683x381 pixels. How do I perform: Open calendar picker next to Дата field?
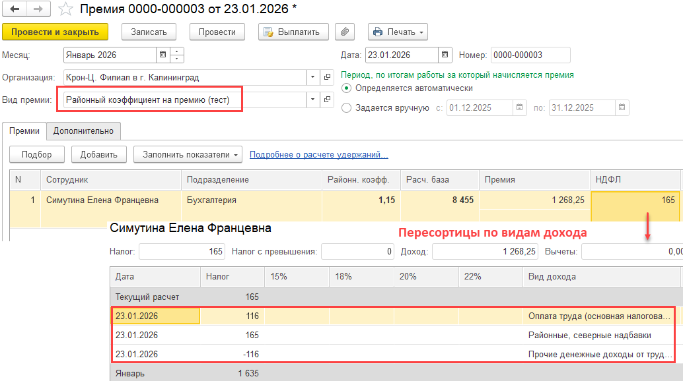pos(445,55)
